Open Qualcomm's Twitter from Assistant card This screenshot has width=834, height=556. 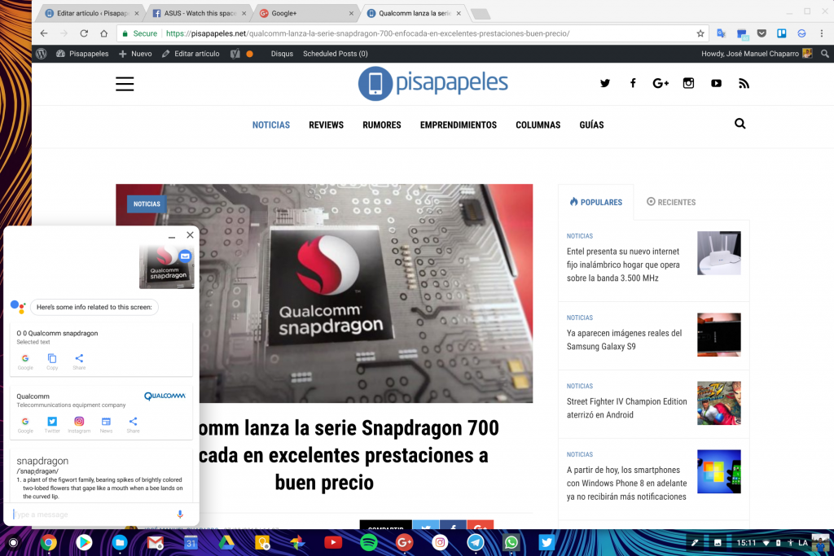(52, 425)
